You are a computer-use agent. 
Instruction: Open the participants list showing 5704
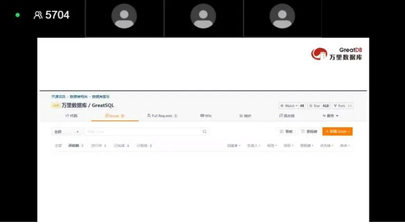pyautogui.click(x=51, y=15)
